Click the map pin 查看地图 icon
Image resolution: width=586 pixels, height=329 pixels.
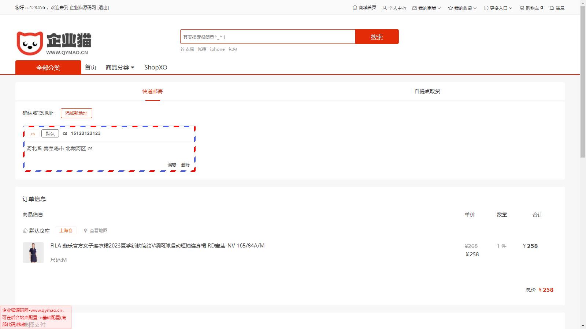coord(85,231)
